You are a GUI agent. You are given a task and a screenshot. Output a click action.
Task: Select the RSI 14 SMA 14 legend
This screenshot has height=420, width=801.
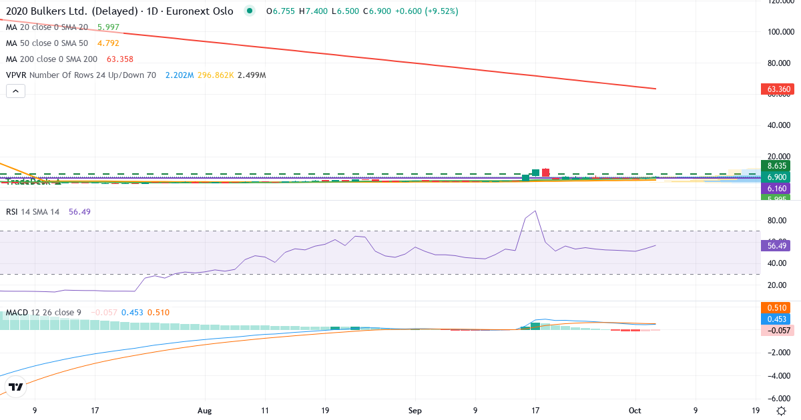33,211
